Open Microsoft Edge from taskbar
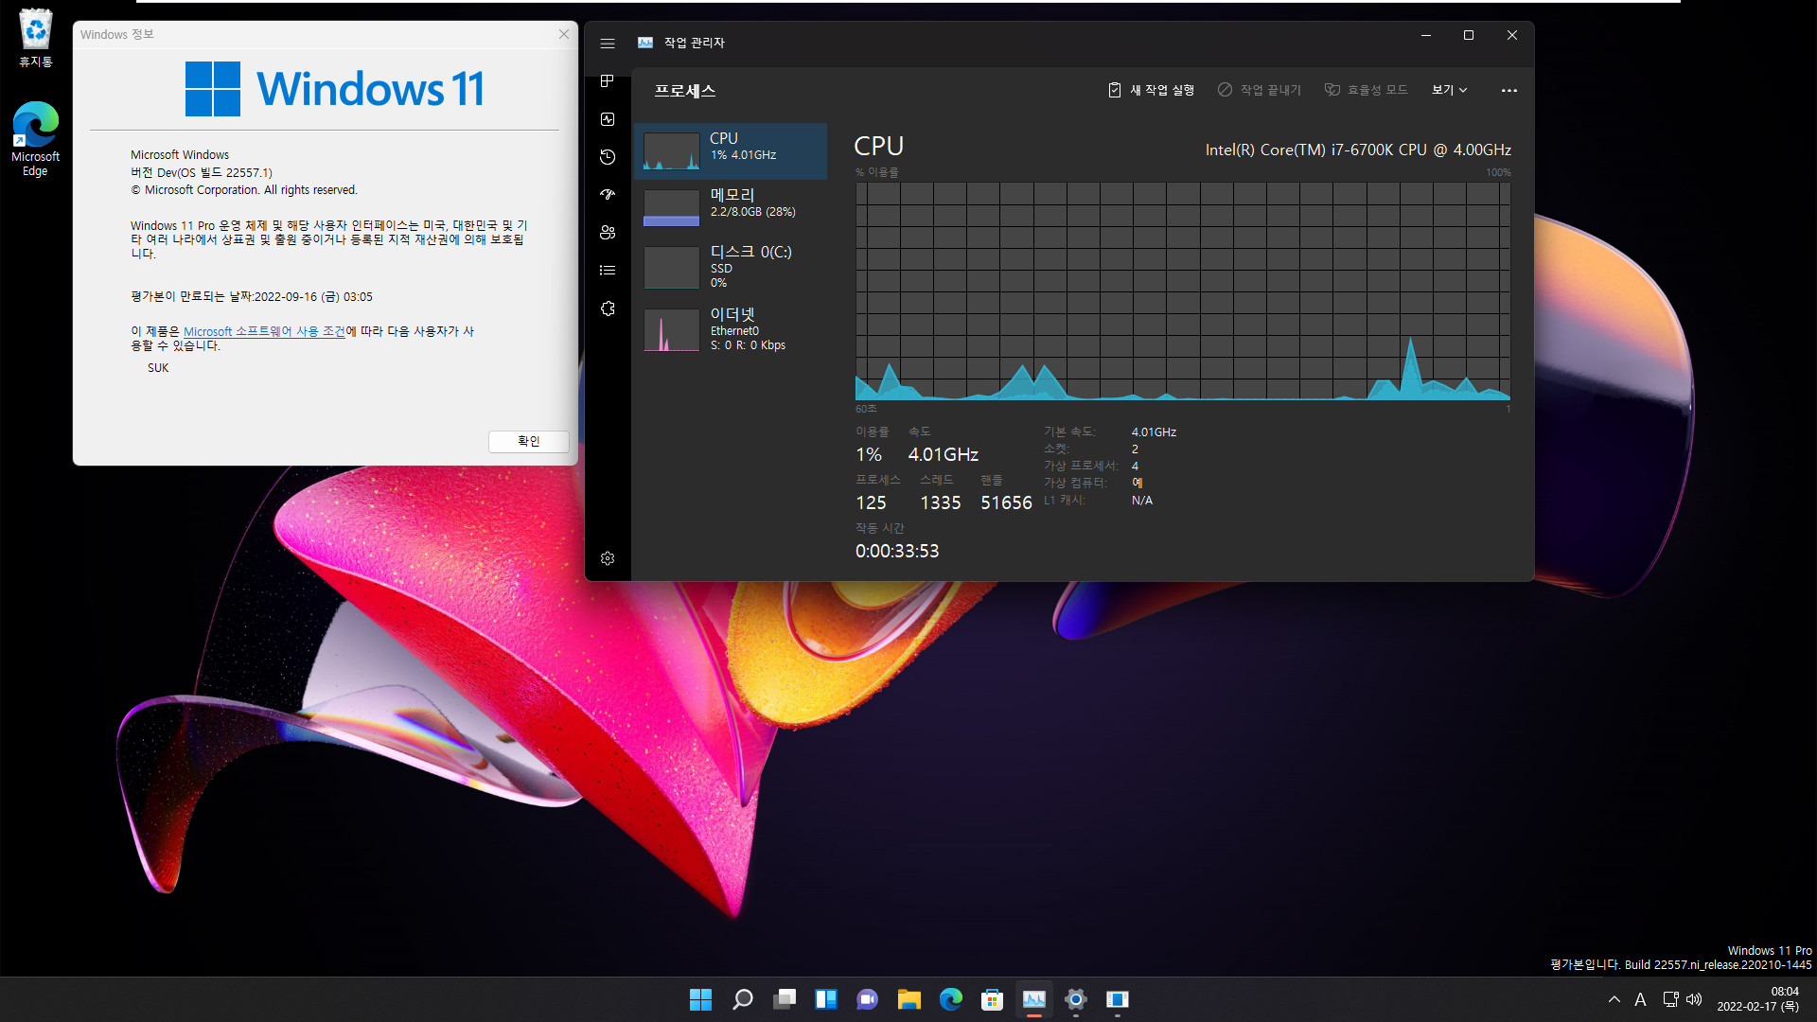Screen dimensions: 1817x1022 [951, 999]
